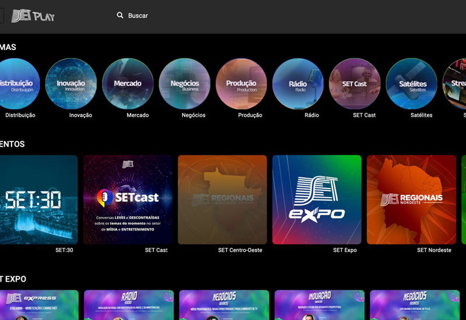The height and width of the screenshot is (320, 466).
Task: Open the Distribuição theme circle
Action: pyautogui.click(x=18, y=84)
